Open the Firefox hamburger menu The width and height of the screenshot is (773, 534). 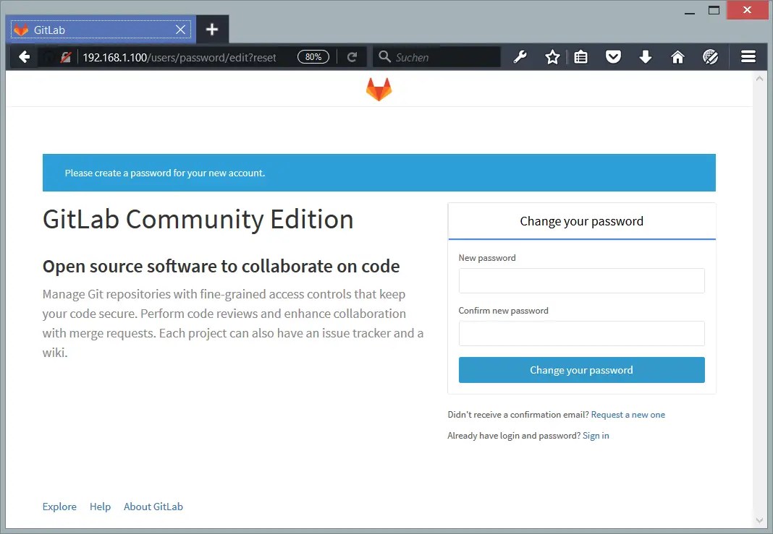click(749, 56)
